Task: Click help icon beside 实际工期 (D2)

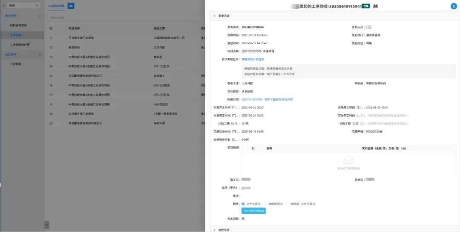Action: (x=362, y=123)
